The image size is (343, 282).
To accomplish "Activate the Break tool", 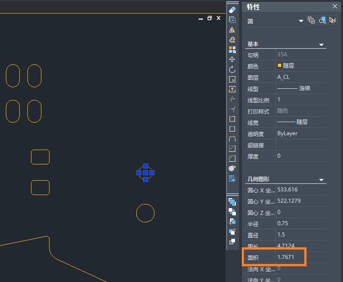I will pyautogui.click(x=232, y=129).
